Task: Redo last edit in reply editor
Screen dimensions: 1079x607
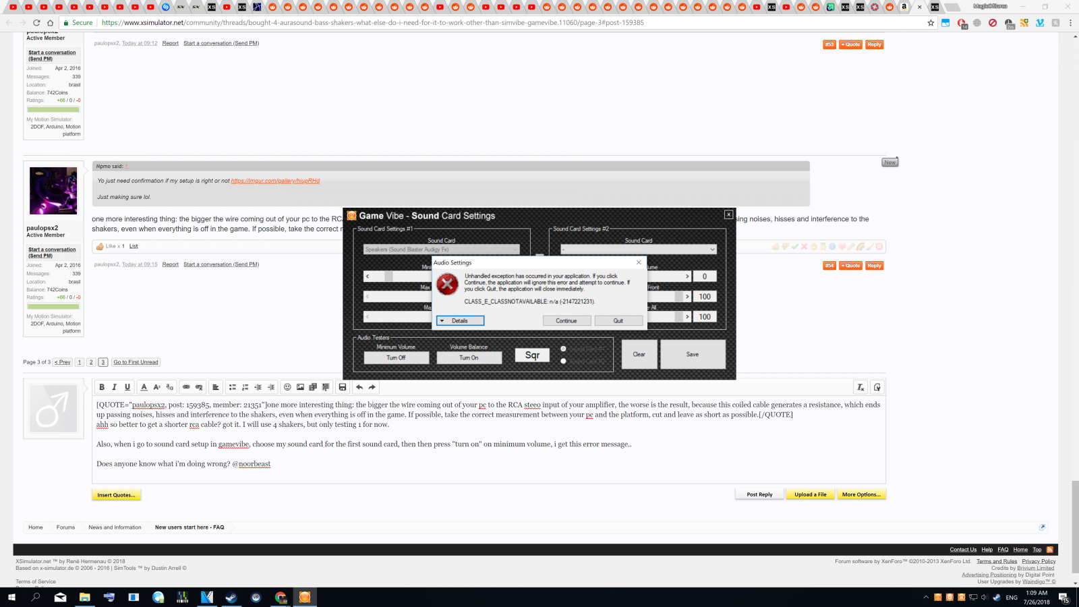Action: click(x=372, y=387)
